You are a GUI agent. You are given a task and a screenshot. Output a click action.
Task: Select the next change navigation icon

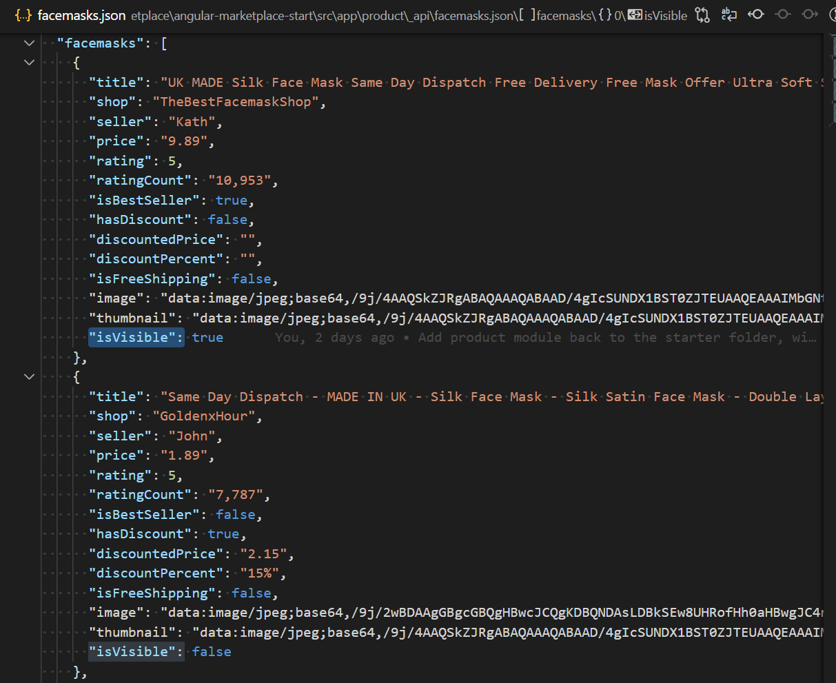point(810,14)
